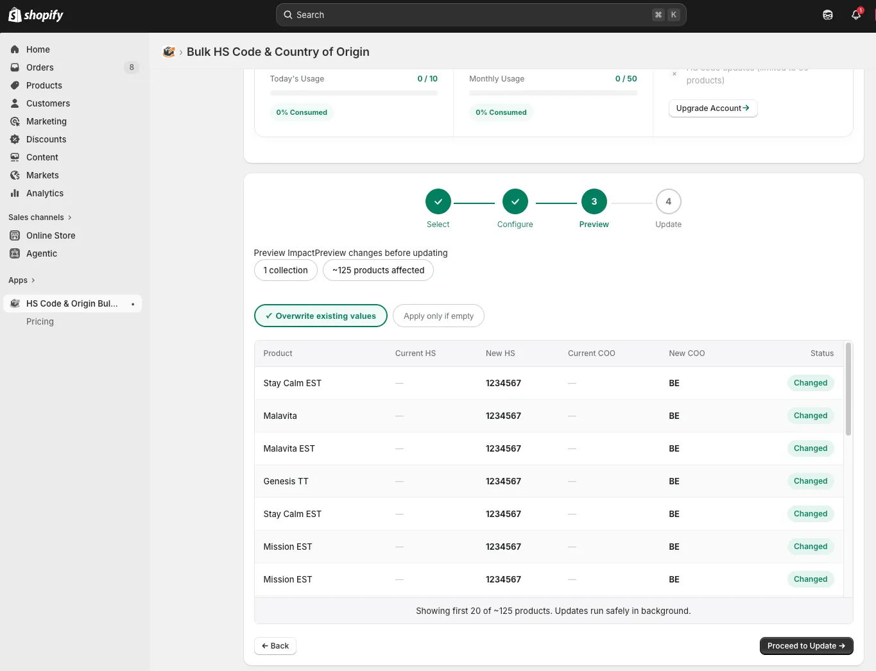Click the Shopify logo
Image resolution: width=876 pixels, height=671 pixels.
(x=36, y=15)
